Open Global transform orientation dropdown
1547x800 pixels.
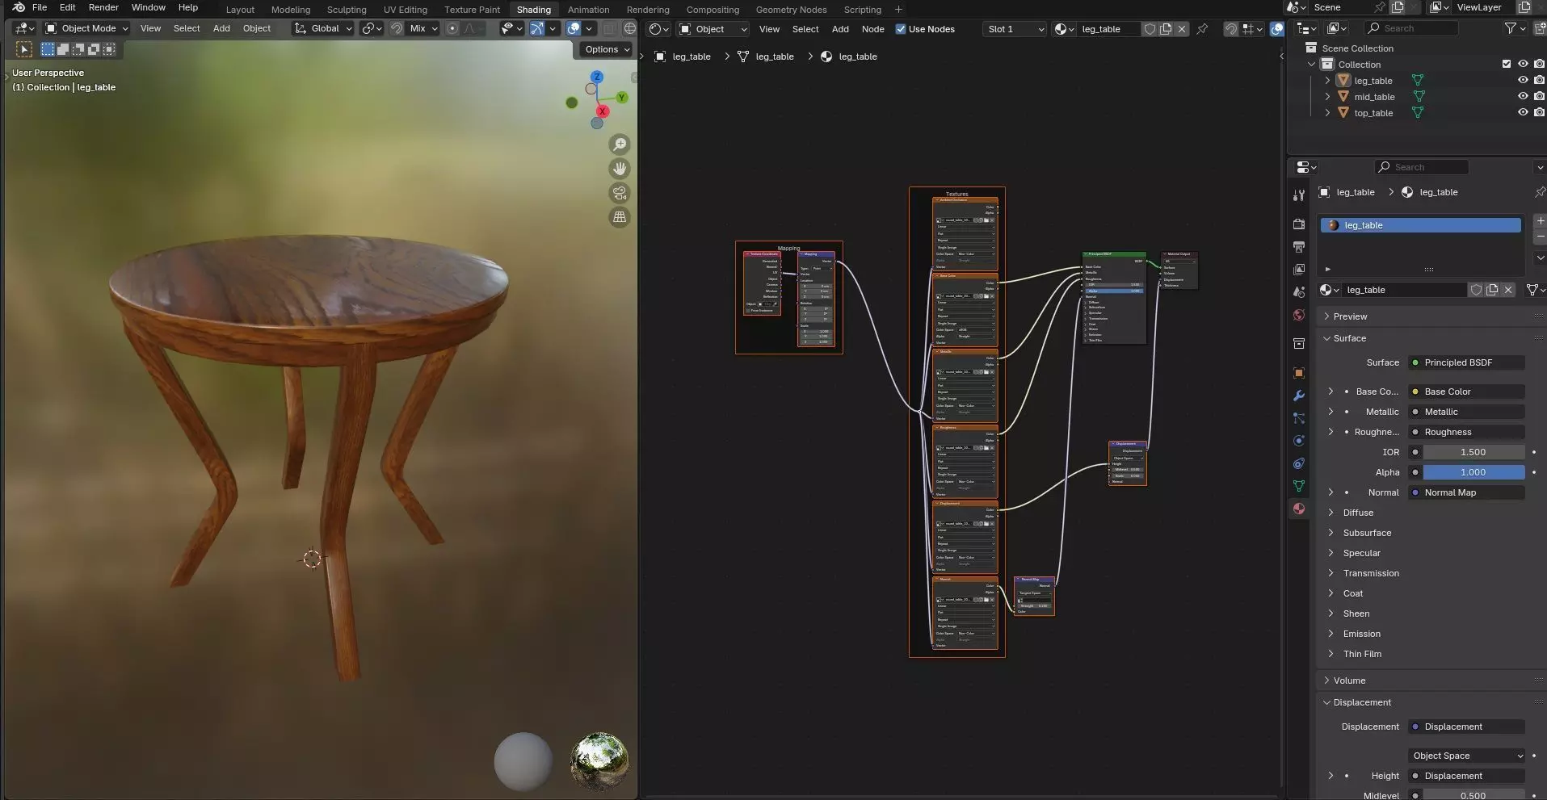pyautogui.click(x=323, y=28)
